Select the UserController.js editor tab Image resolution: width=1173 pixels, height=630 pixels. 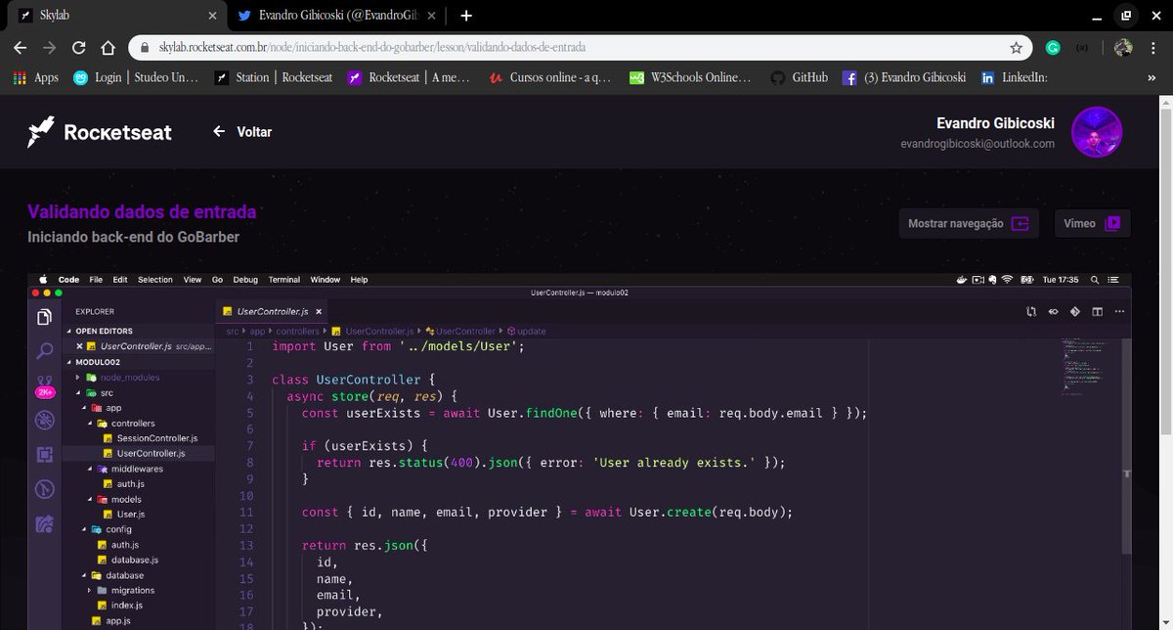[x=273, y=311]
